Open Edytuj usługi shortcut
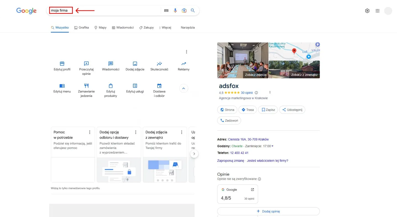Screen dimensions: 397x217 point(135,88)
